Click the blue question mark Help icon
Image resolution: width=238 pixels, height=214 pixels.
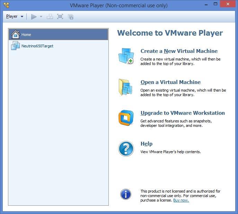pyautogui.click(x=126, y=149)
